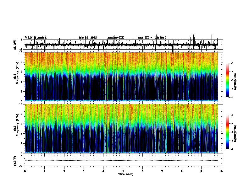249x192 pixels.
Task: Click the "station=ITK" label
Action: coord(116,38)
